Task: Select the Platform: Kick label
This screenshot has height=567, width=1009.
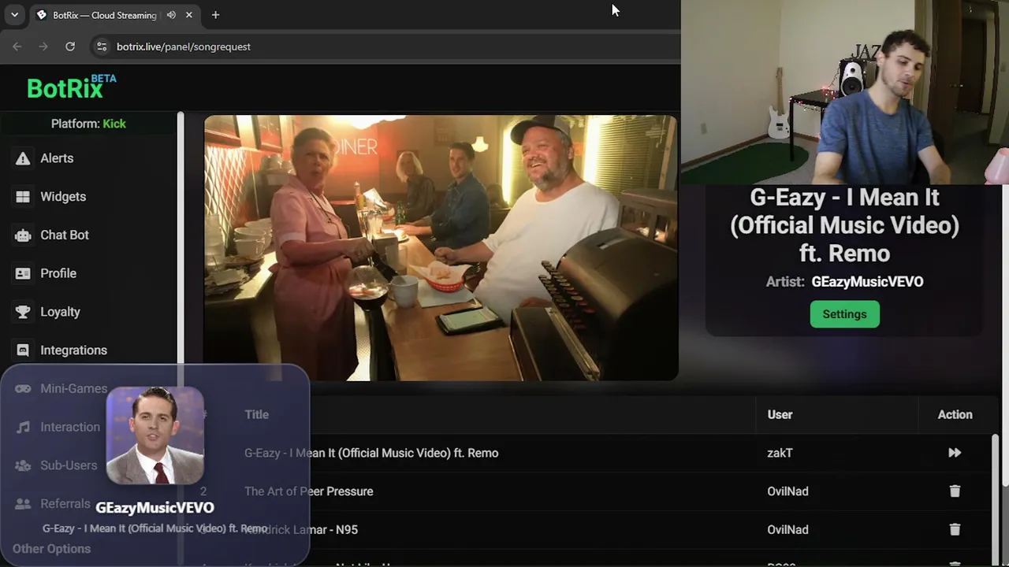Action: pyautogui.click(x=88, y=124)
